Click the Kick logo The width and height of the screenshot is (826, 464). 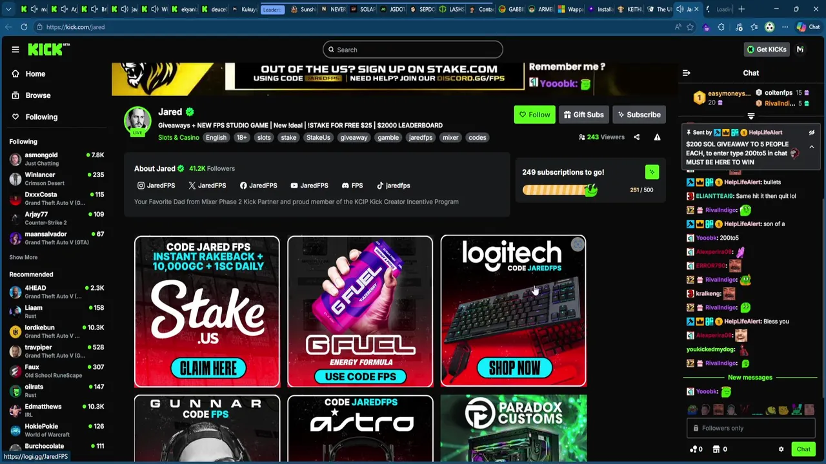click(48, 50)
